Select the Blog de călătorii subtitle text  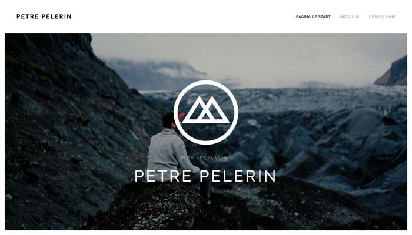(x=206, y=158)
